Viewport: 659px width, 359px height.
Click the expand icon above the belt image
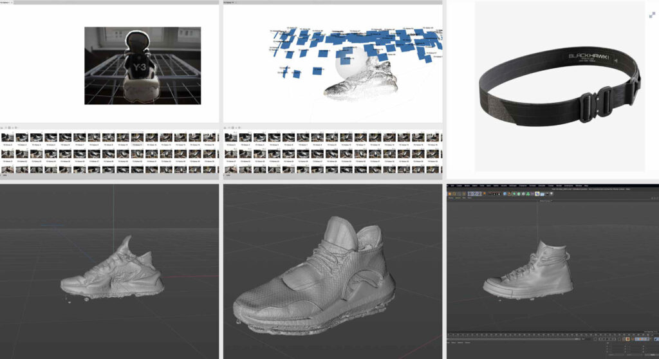pos(652,15)
